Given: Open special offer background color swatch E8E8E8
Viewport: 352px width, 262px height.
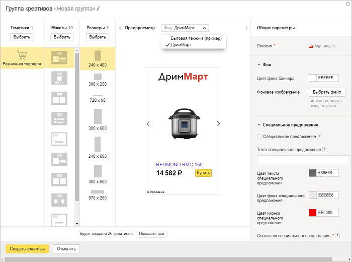Looking at the screenshot, I should 312,195.
